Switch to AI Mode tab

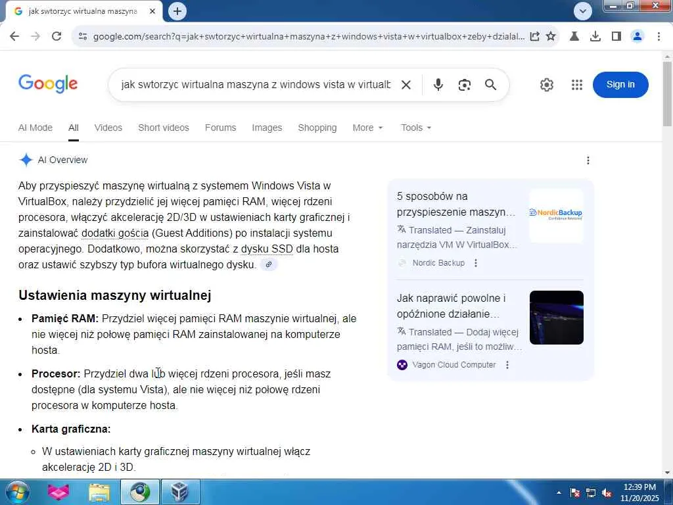(35, 128)
